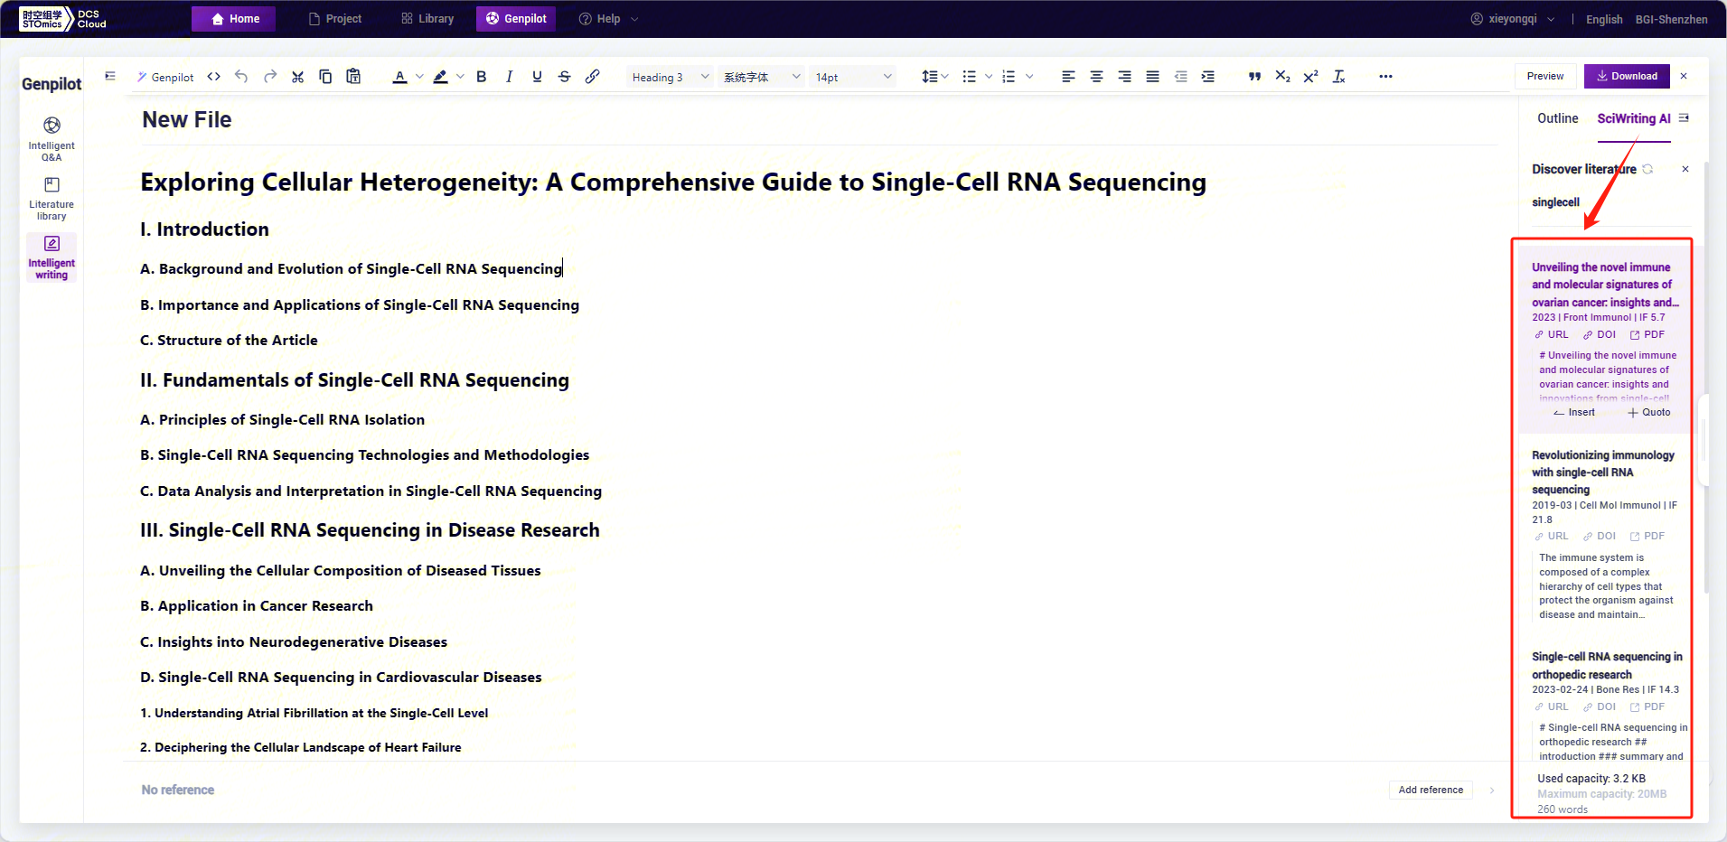Open the 14pt font size dropdown

pyautogui.click(x=852, y=77)
